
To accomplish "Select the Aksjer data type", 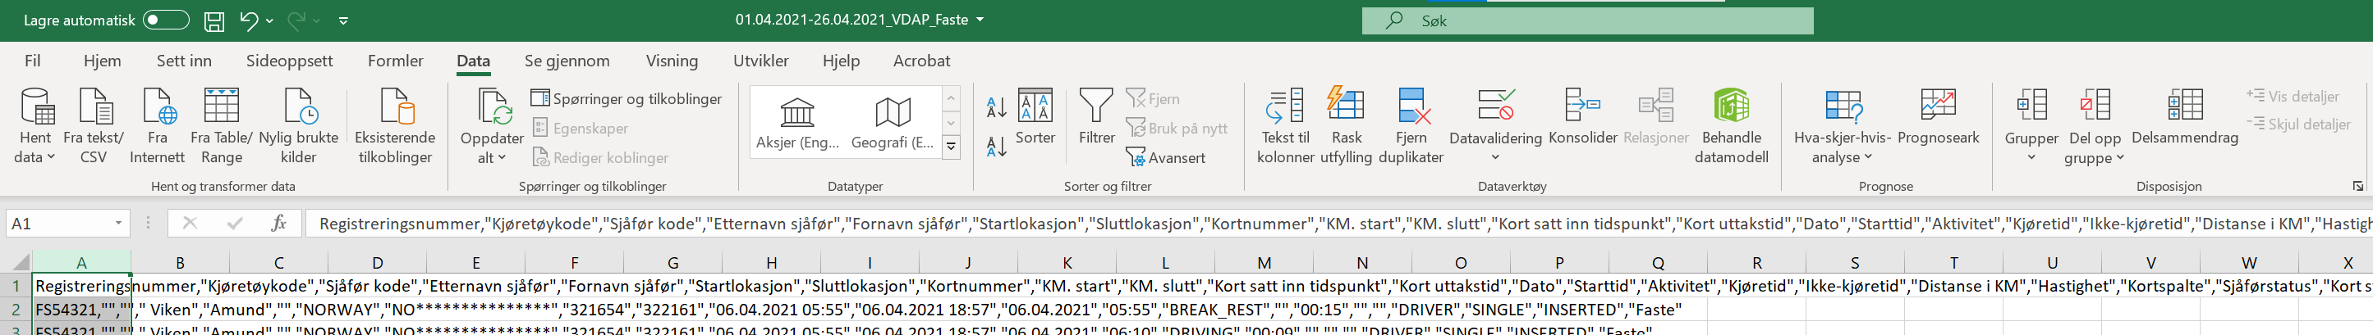I will (798, 123).
